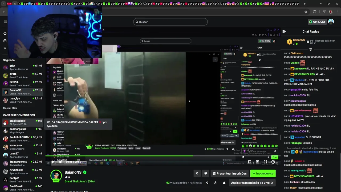The image size is (341, 192).
Task: Click 1Guihzin username in chat replay
Action: pyautogui.click(x=299, y=80)
